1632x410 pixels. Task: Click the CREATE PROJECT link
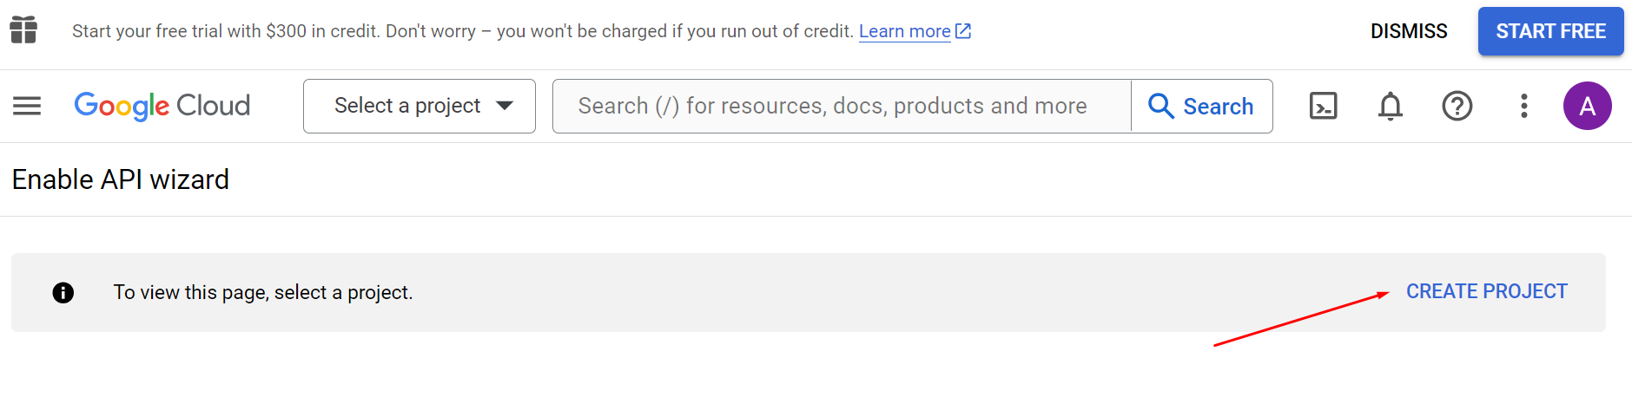1486,291
